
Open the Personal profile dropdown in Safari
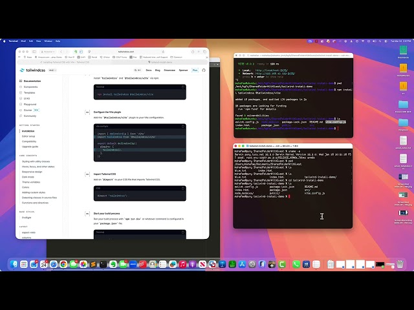pos(48,52)
